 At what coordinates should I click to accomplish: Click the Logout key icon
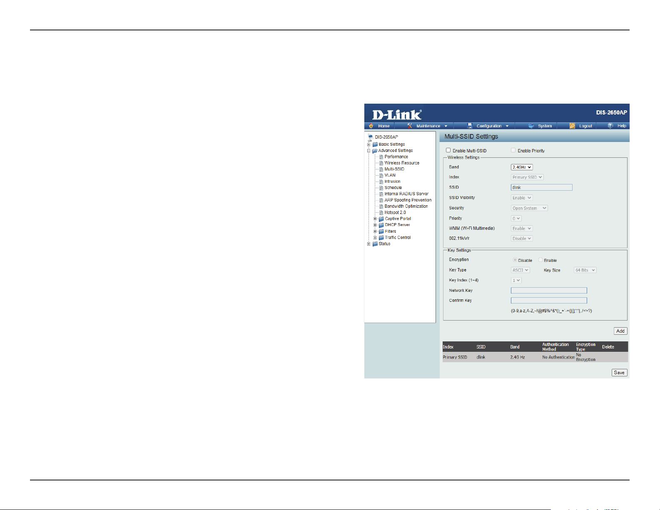572,126
